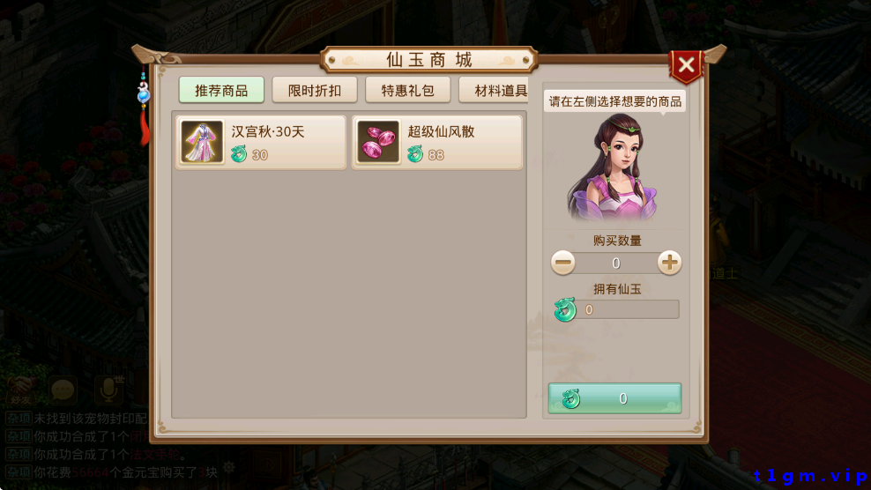This screenshot has width=871, height=490.
Task: Click the jade dragon icon beside 拥有仙玉
Action: click(x=565, y=309)
